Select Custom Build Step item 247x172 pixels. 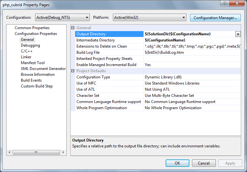pyautogui.click(x=36, y=86)
